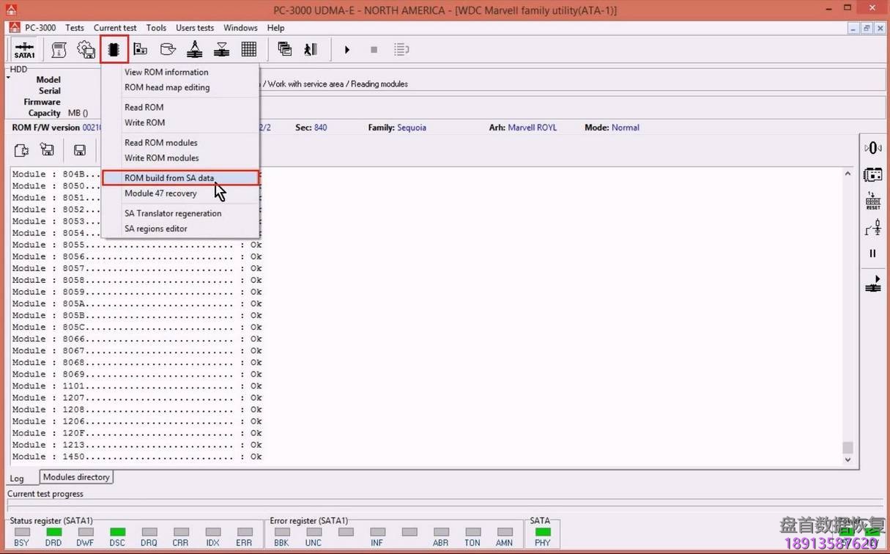Click the Read ROM command
Viewport: 890px width, 554px height.
144,107
